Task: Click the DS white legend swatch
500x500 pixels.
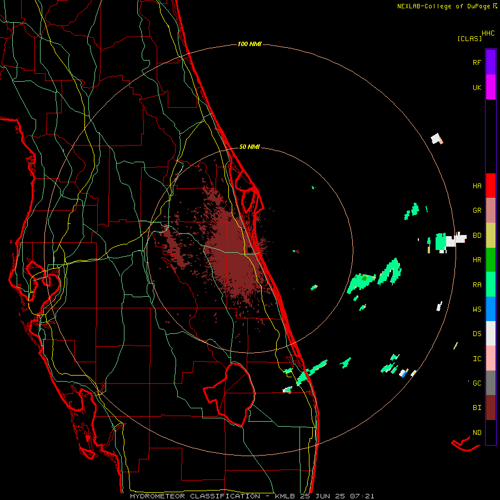Action: point(491,333)
